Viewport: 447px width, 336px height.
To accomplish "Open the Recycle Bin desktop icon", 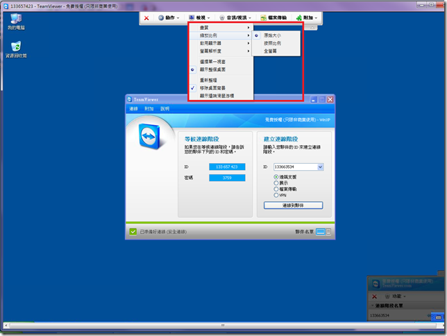I will (x=16, y=49).
